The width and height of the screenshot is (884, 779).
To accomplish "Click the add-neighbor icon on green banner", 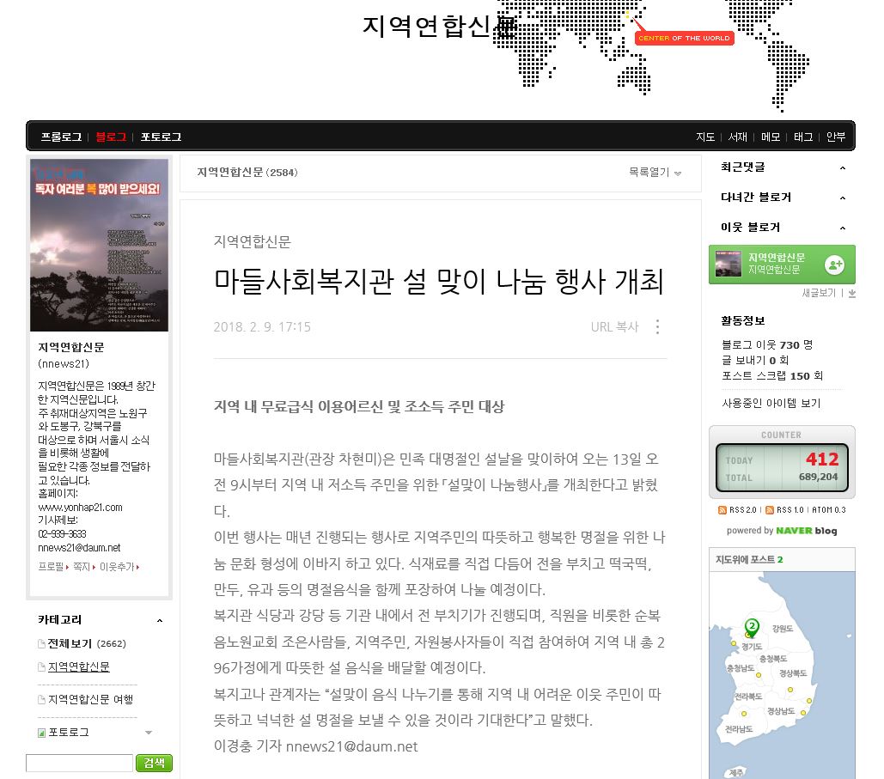I will (833, 265).
